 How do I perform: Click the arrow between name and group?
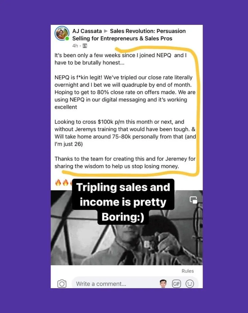(106, 31)
